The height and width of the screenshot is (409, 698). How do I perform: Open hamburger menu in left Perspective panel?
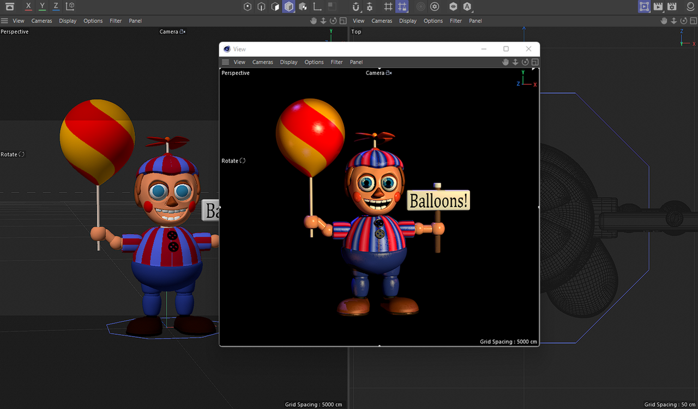tap(4, 21)
